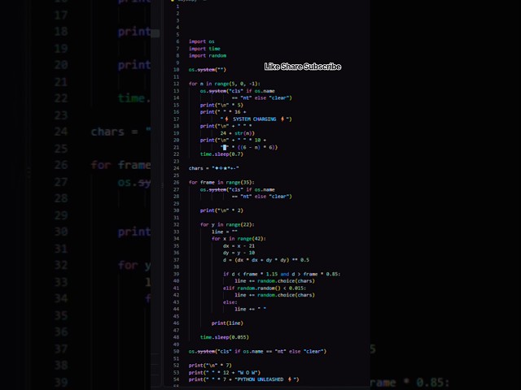
Task: Click 'line += random.choice(chars)' on line 42
Action: pyautogui.click(x=274, y=295)
